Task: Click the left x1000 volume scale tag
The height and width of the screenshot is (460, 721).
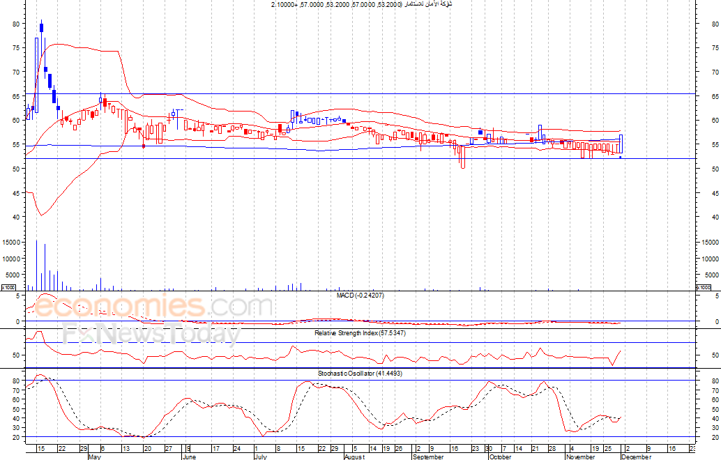Action: (8, 287)
